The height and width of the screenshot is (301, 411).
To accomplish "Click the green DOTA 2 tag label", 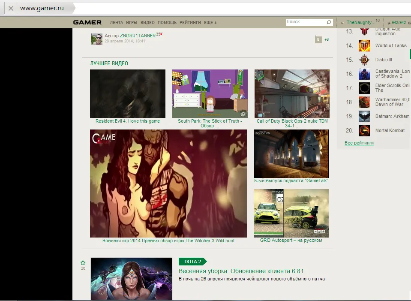I will 192,262.
